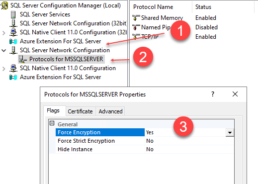This screenshot has height=184, width=258.
Task: Click the Named Pipes protocol icon
Action: pyautogui.click(x=136, y=27)
